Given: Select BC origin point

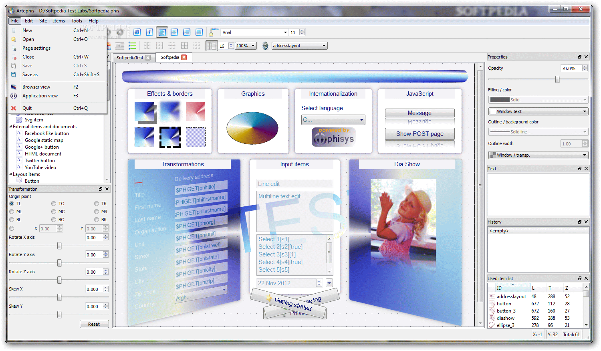Looking at the screenshot, I should [x=54, y=220].
